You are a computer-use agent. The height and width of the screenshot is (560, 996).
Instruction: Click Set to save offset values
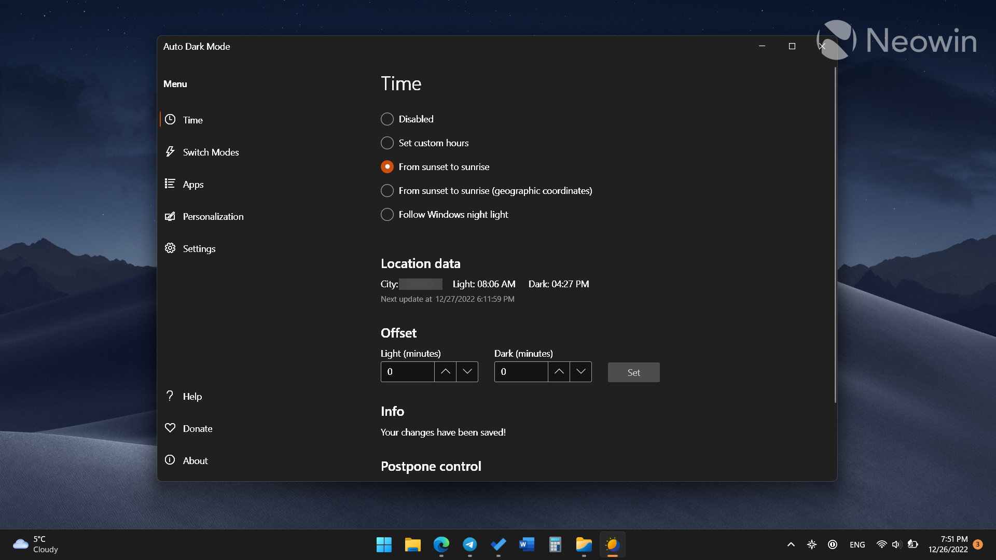pos(634,371)
